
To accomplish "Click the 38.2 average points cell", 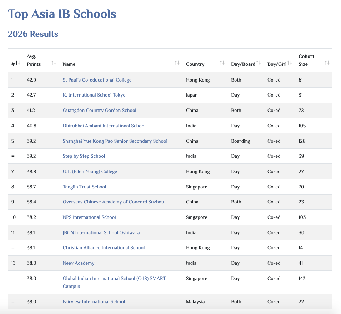I will click(x=31, y=217).
